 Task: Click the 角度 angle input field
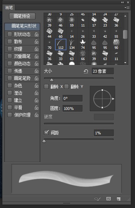72,98
